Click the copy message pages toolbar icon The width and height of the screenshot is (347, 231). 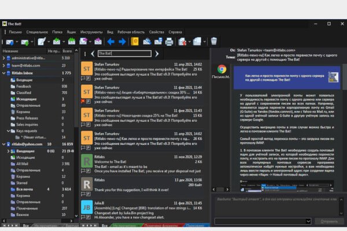tap(197, 42)
